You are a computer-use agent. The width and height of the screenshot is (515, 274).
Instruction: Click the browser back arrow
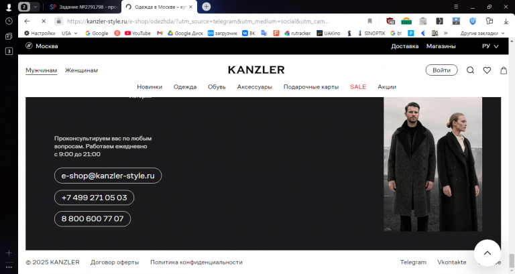coord(27,21)
